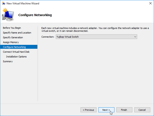Cancel the virtual machine wizard
The height and width of the screenshot is (116, 154).
pos(142,110)
